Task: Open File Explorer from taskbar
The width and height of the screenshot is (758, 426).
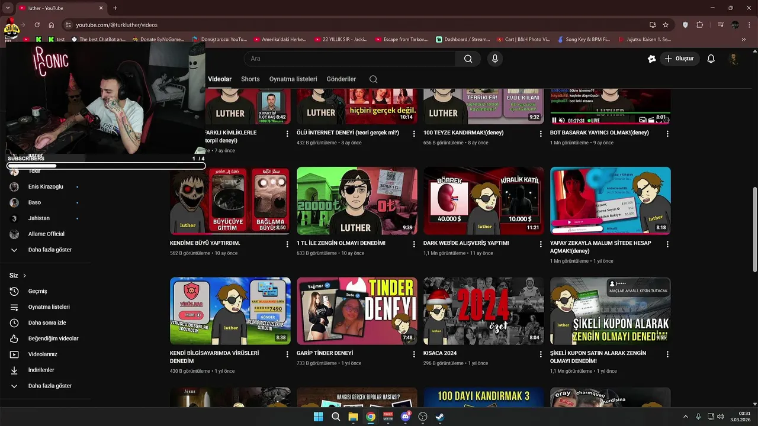Action: 353,417
